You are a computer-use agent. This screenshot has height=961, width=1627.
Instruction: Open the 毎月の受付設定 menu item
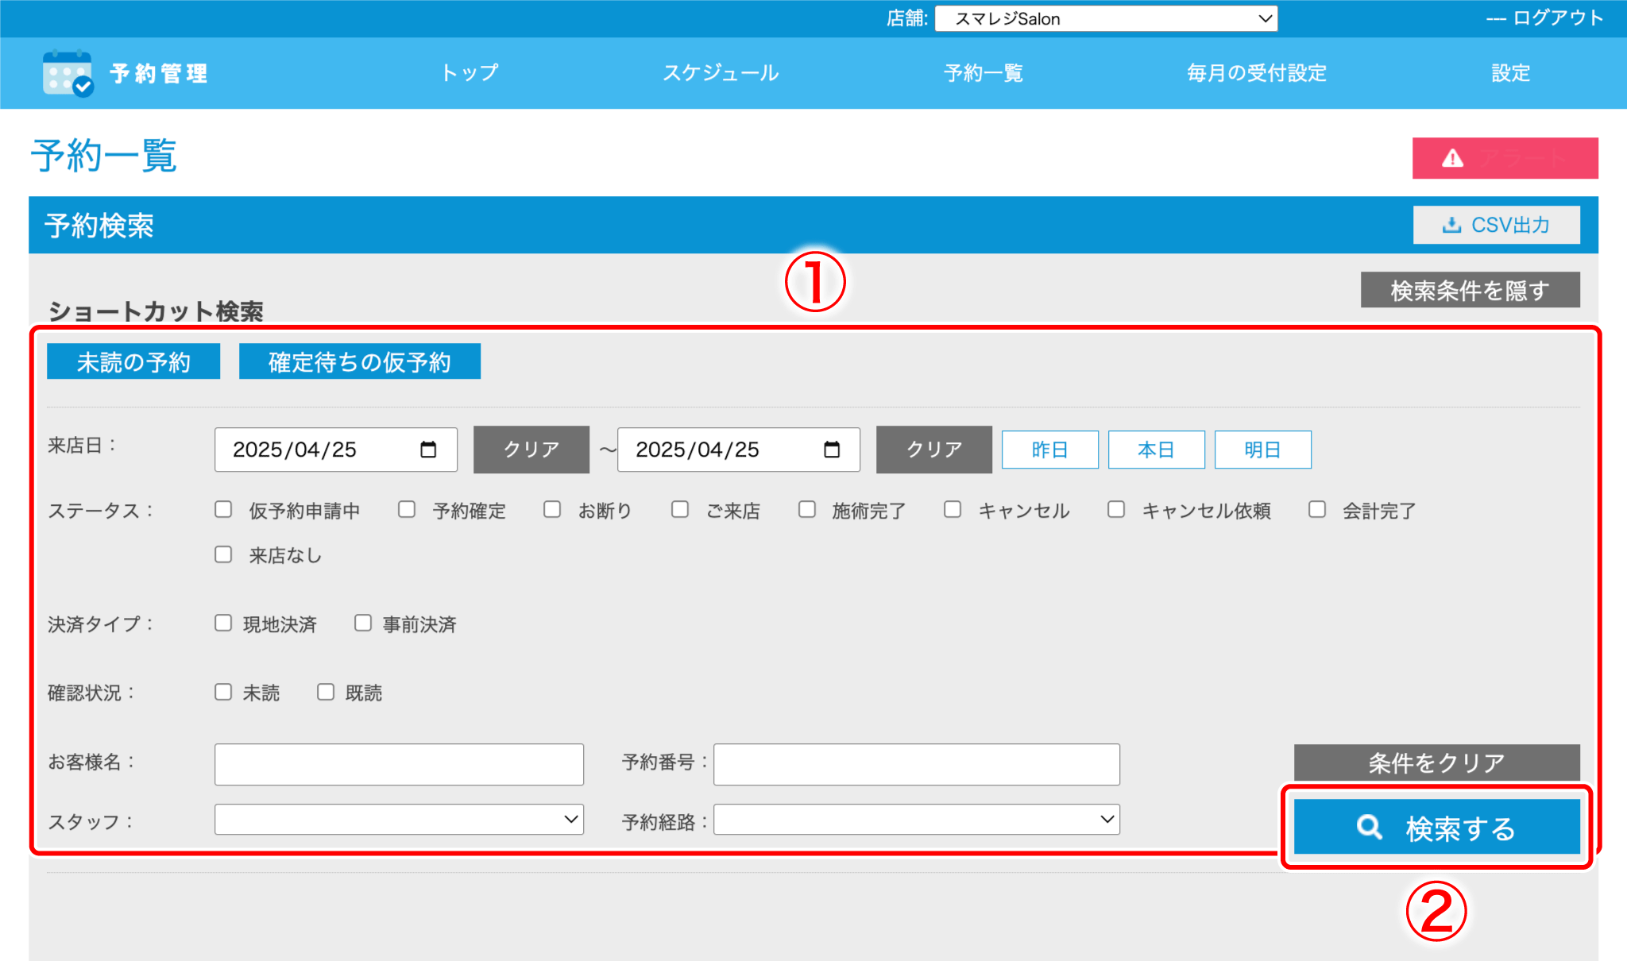[1256, 73]
